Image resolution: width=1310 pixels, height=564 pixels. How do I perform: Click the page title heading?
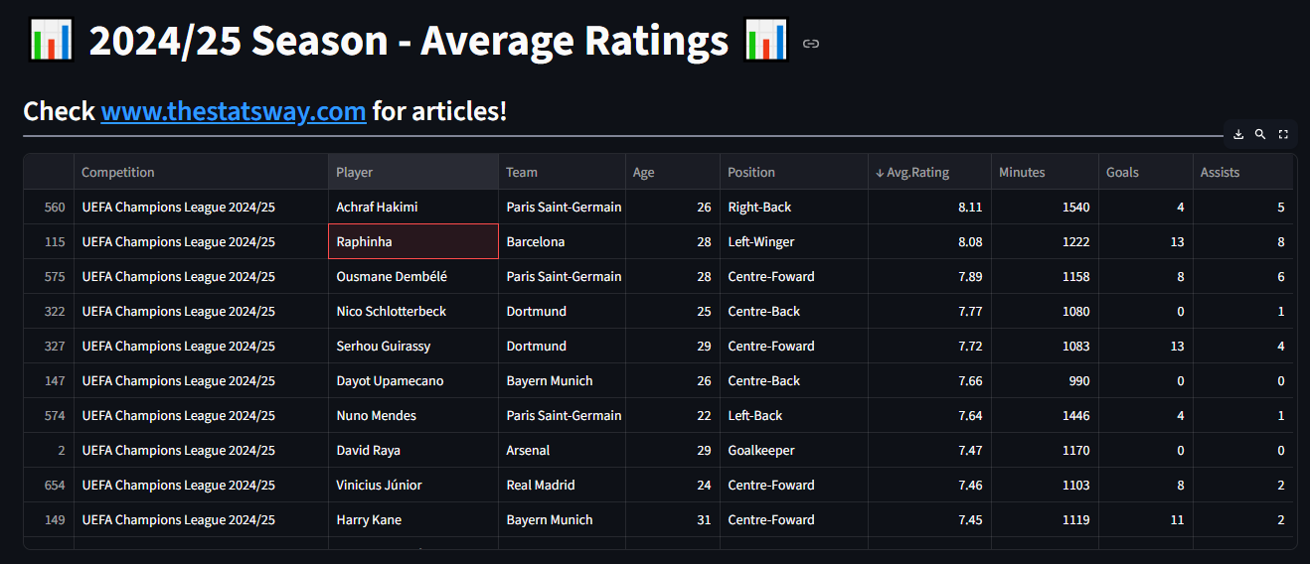[409, 42]
